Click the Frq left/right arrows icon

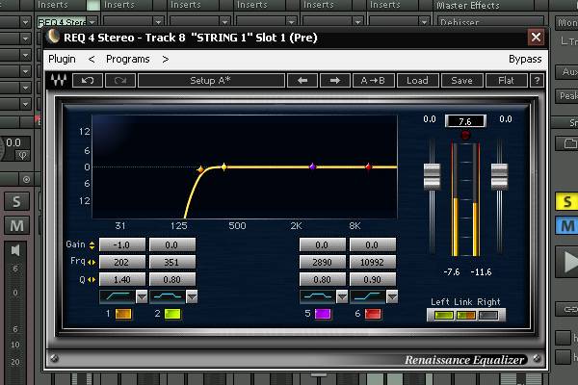(92, 263)
